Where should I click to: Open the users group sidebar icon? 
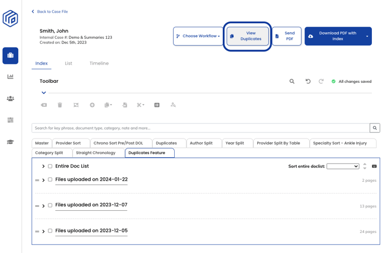pyautogui.click(x=10, y=98)
